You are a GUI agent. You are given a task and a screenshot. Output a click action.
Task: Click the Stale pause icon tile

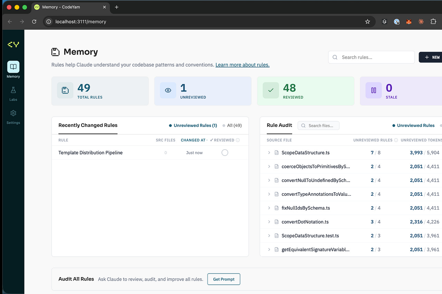pos(374,90)
